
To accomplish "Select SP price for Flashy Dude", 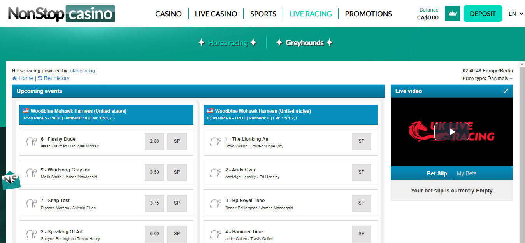I will click(177, 142).
